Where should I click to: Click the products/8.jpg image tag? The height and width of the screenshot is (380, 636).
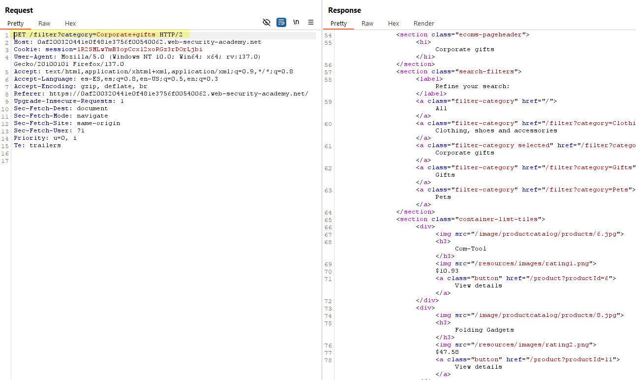coord(530,316)
